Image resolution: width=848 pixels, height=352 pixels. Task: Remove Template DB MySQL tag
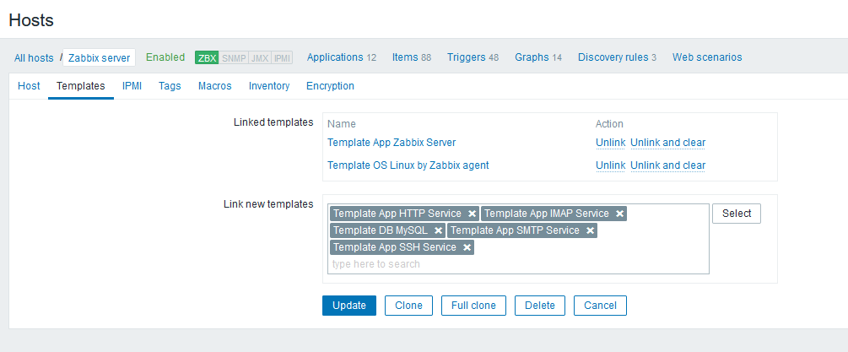(438, 230)
